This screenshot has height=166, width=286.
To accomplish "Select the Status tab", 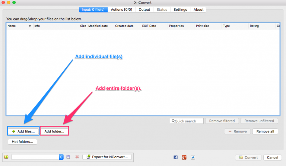I will (x=162, y=9).
